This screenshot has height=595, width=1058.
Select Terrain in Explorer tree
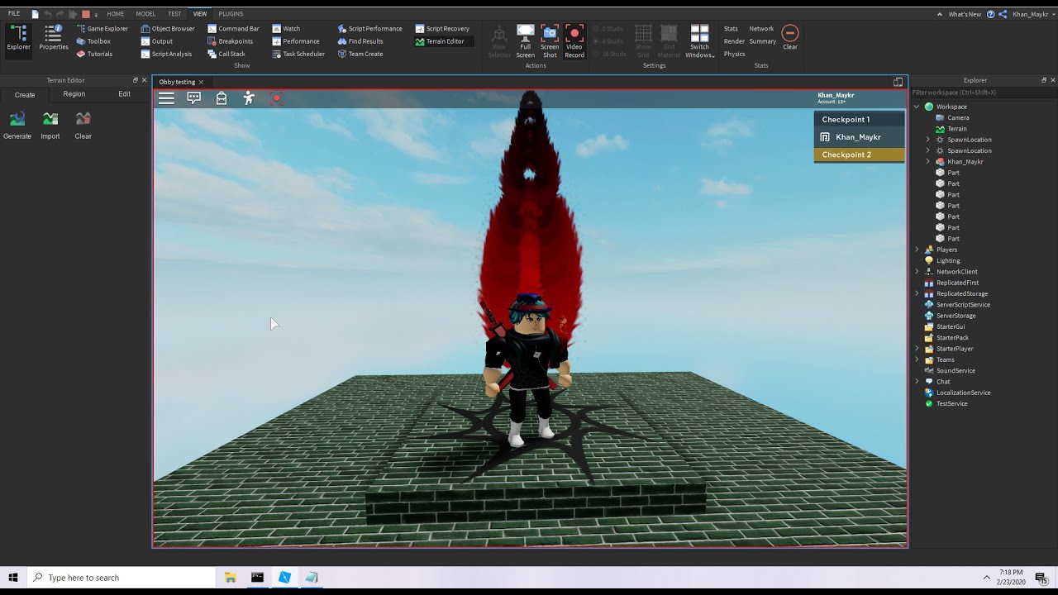point(957,129)
